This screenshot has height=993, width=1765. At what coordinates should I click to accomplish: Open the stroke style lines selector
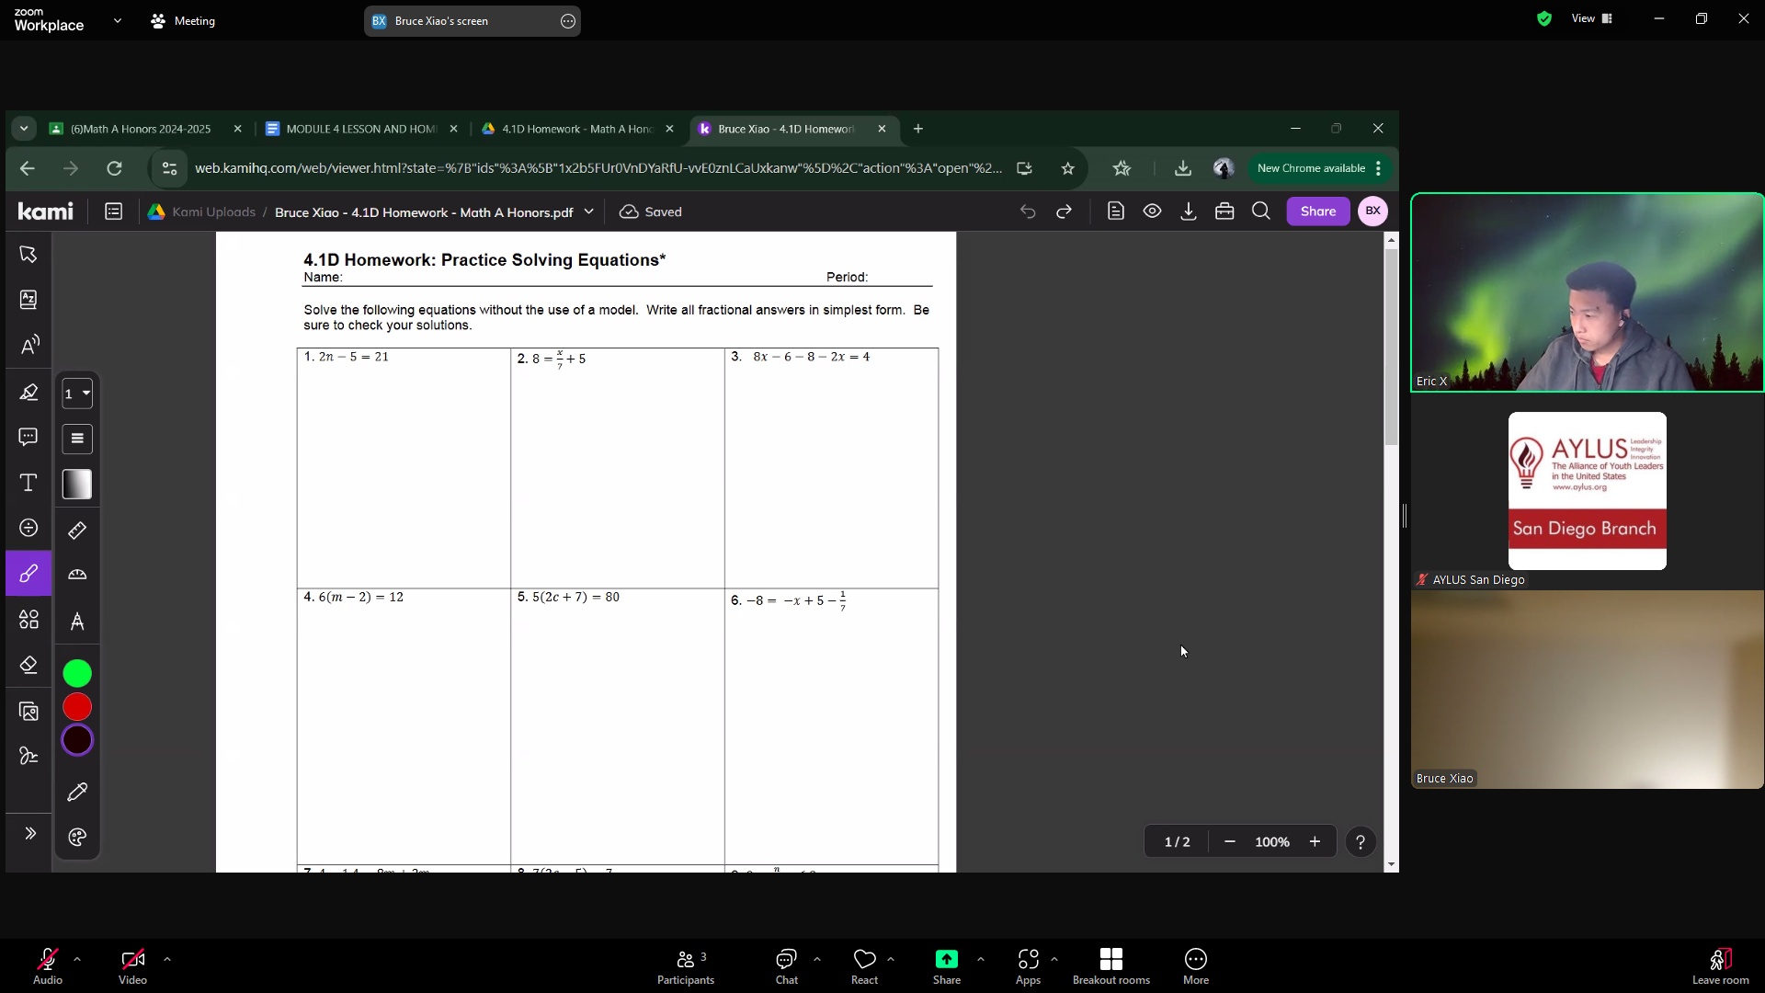(x=77, y=439)
